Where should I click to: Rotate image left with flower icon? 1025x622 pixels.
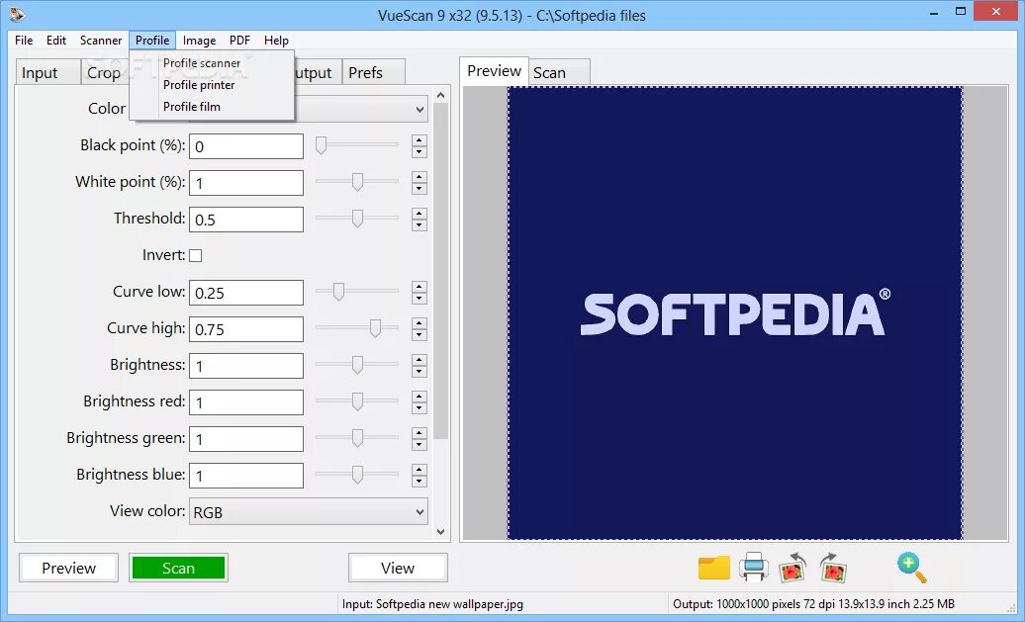(x=792, y=568)
